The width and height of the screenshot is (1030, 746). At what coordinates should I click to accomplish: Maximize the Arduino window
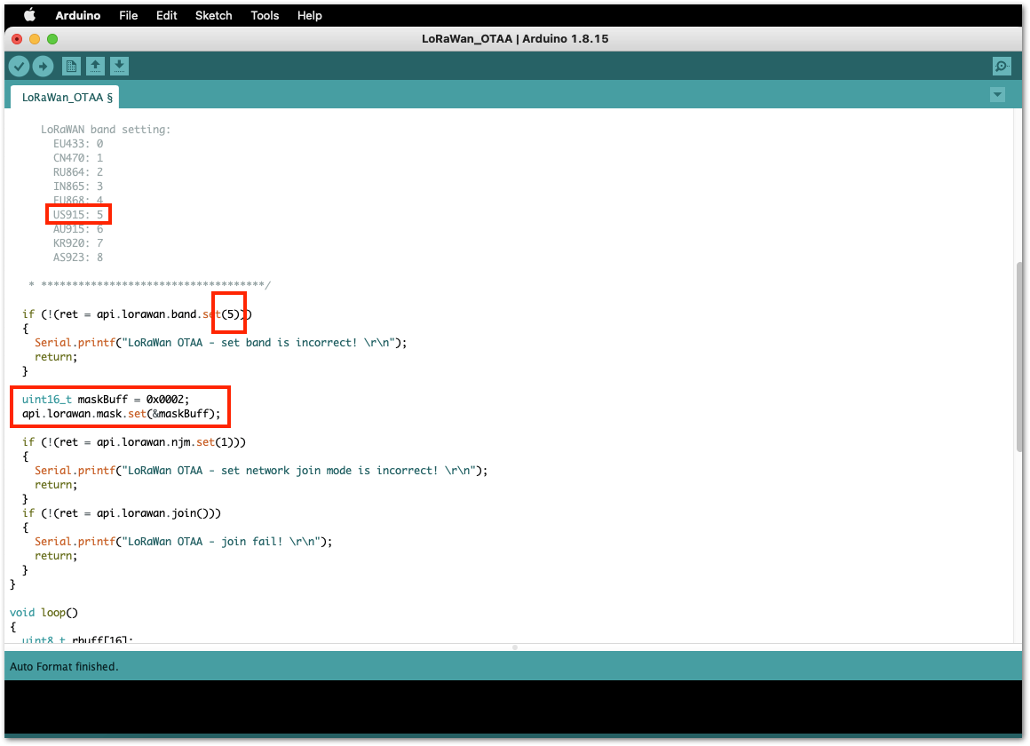52,39
